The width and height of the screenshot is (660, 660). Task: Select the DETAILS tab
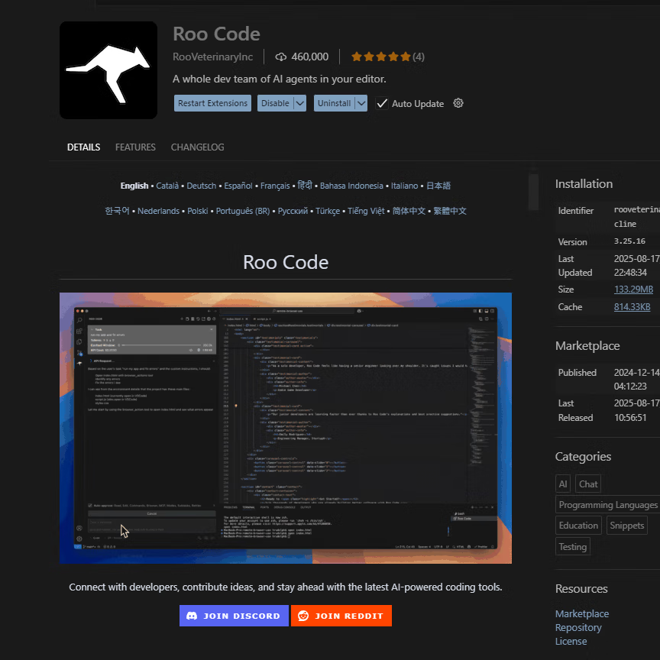(83, 147)
